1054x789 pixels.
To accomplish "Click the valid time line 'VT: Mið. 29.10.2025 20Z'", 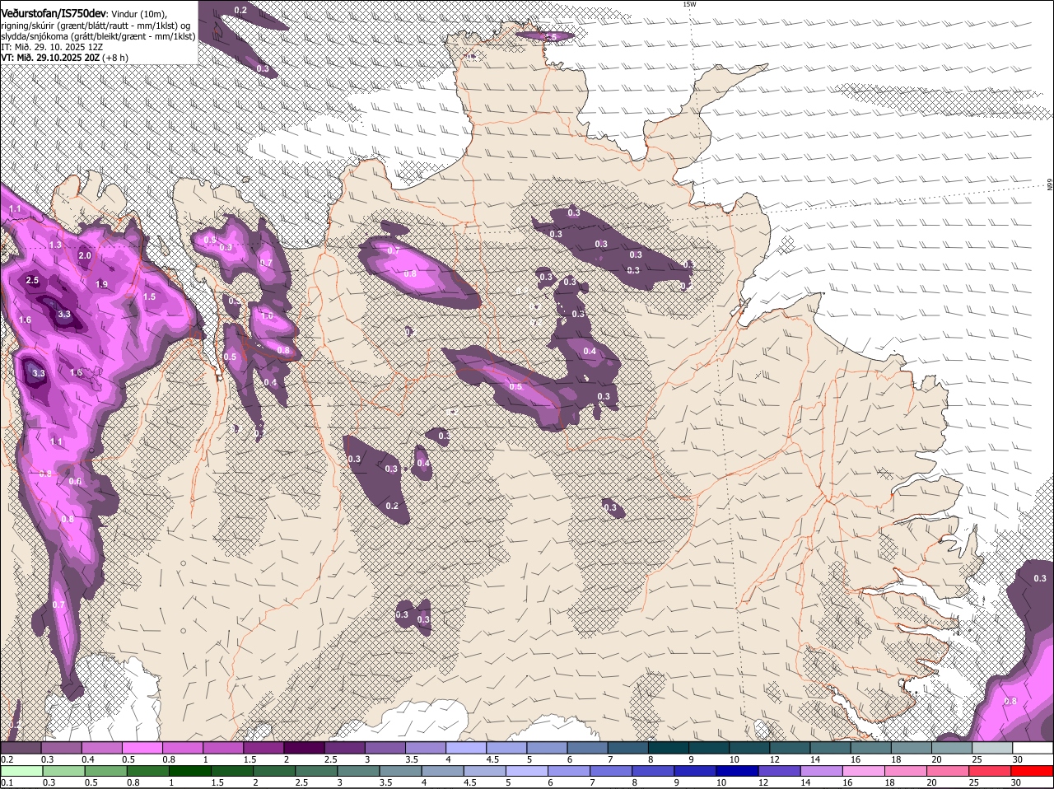I will point(50,58).
